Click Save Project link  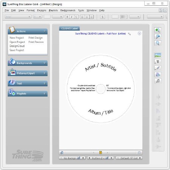pos(17,50)
